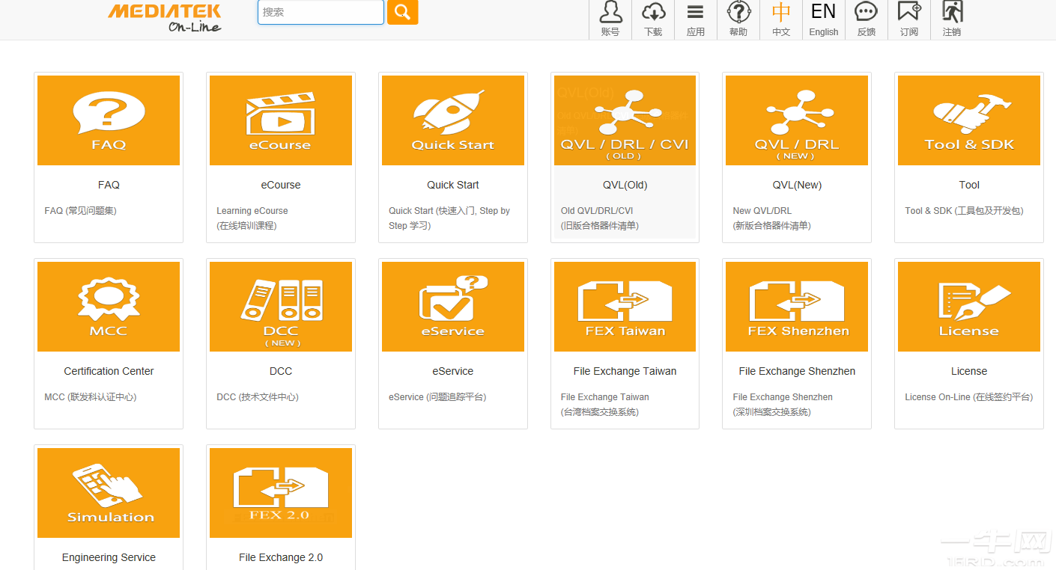The height and width of the screenshot is (570, 1056).
Task: Click the 'eService (问题追踪平台)' description
Action: (437, 397)
